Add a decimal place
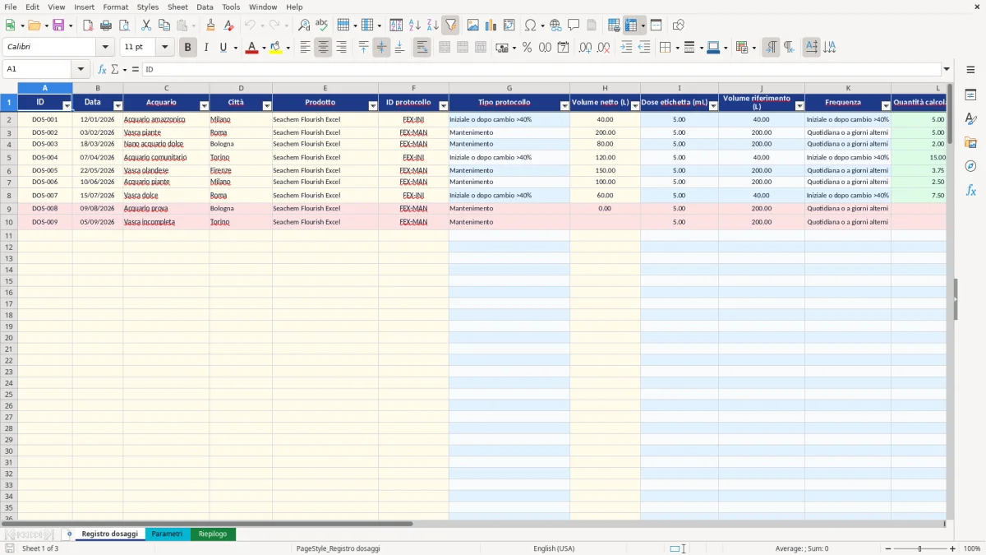The height and width of the screenshot is (555, 986). pos(585,48)
